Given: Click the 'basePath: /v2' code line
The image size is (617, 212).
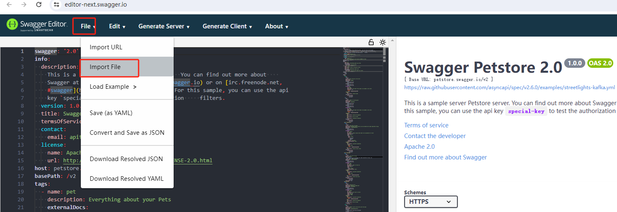Looking at the screenshot, I should coord(55,176).
